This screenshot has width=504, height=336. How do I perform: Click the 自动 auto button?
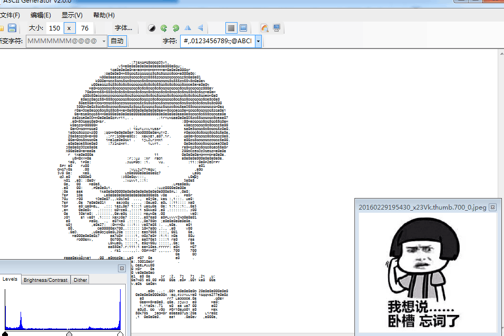[117, 41]
